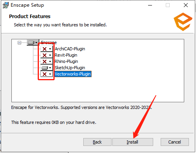
Task: Click the Enscape Setup installer icon in title bar
Action: pyautogui.click(x=5, y=5)
